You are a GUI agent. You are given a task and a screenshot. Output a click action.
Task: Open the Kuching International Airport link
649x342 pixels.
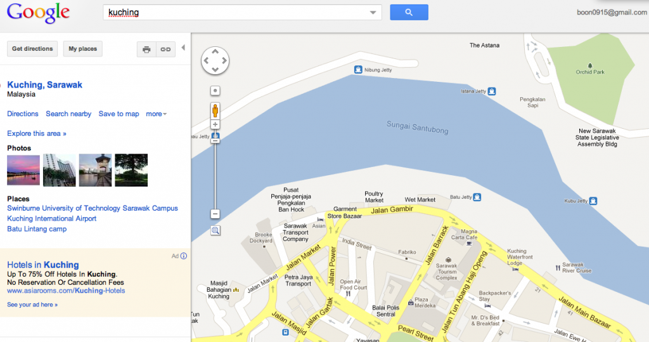click(x=51, y=218)
